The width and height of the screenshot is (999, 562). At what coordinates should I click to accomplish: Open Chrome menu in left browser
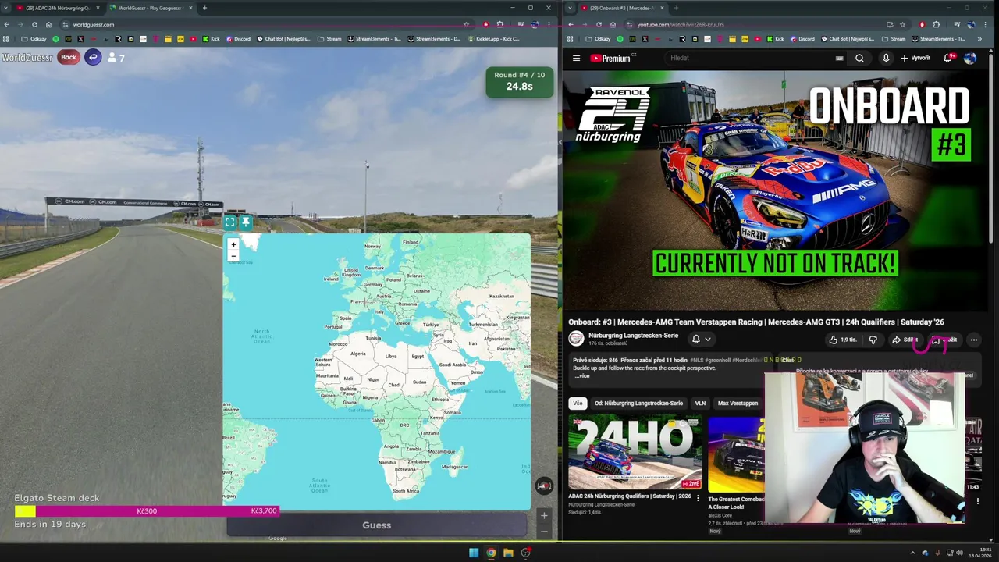[x=550, y=24]
